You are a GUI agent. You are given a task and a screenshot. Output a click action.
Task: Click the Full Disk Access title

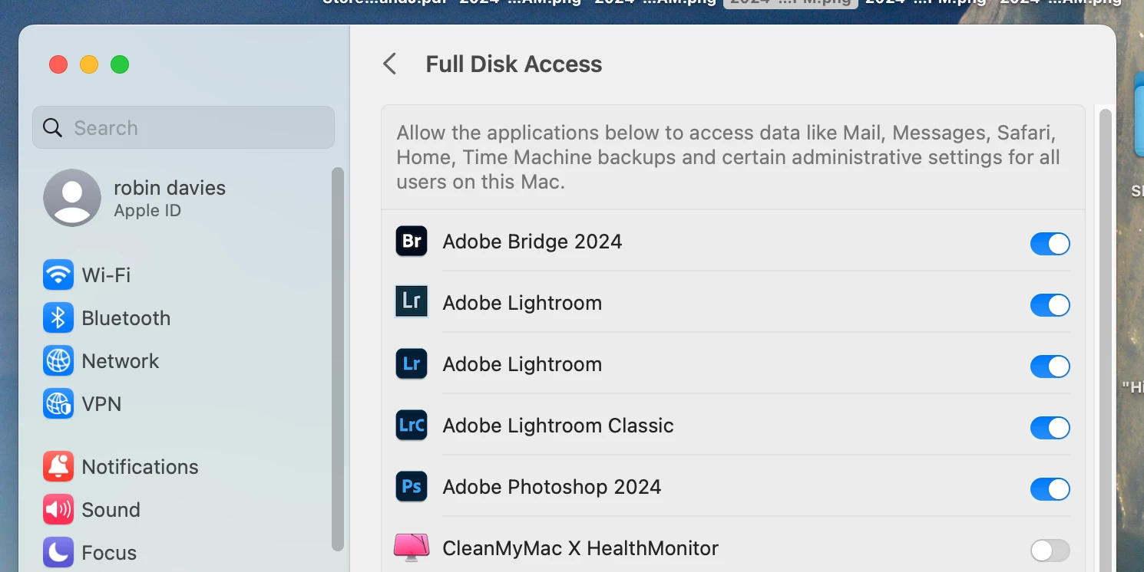pos(514,64)
